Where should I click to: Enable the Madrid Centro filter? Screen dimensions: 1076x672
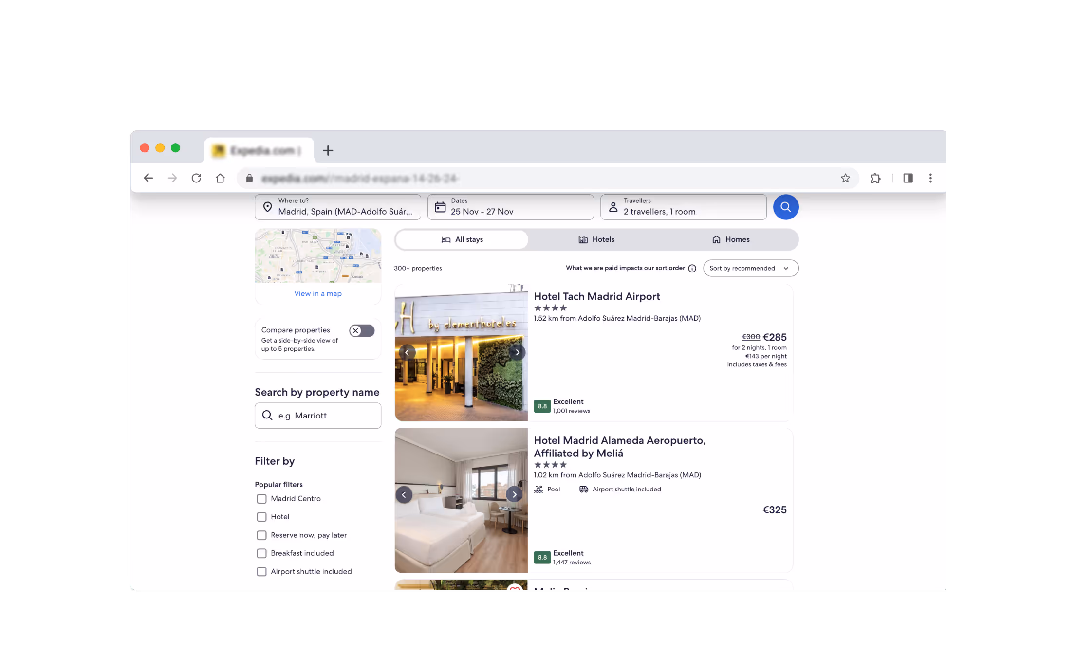pos(261,499)
